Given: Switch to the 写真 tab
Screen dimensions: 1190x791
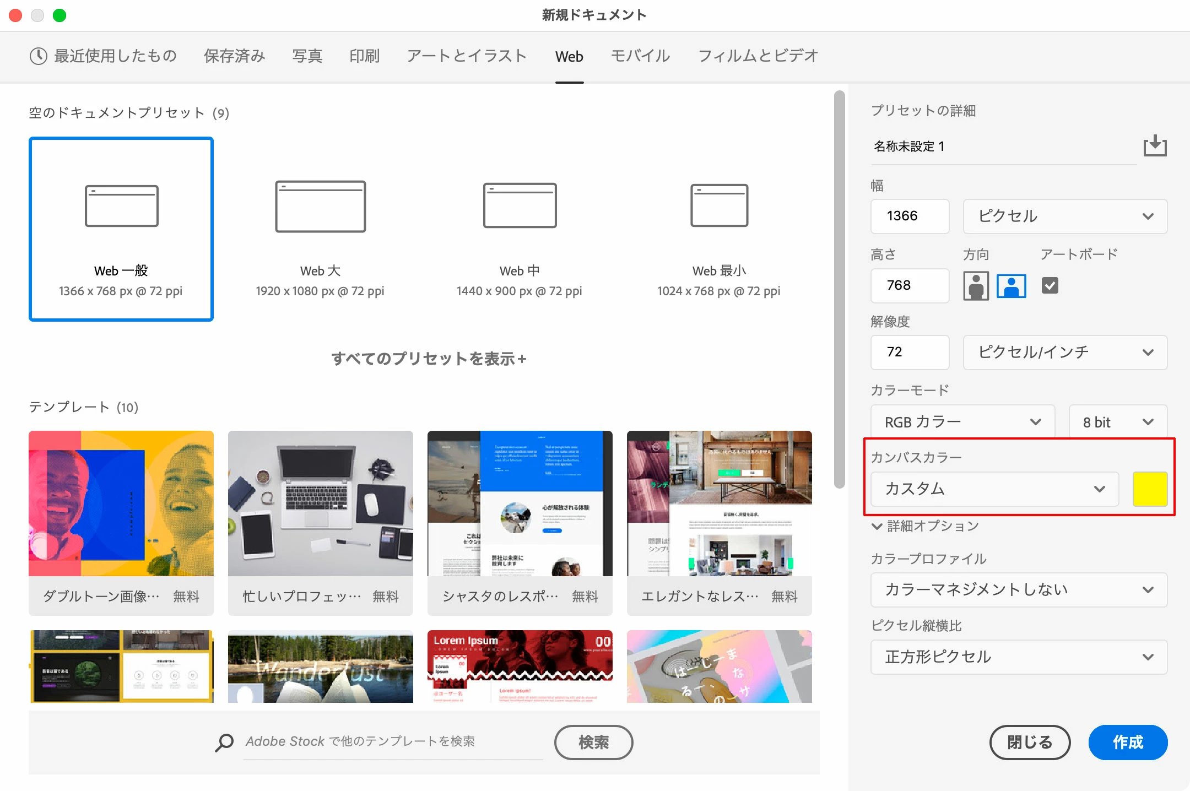Looking at the screenshot, I should click(x=307, y=56).
